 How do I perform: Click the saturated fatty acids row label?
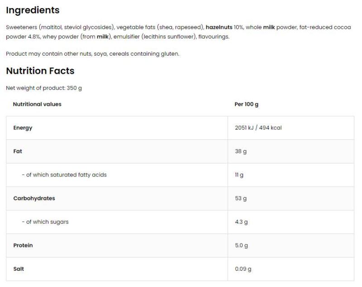pyautogui.click(x=64, y=175)
